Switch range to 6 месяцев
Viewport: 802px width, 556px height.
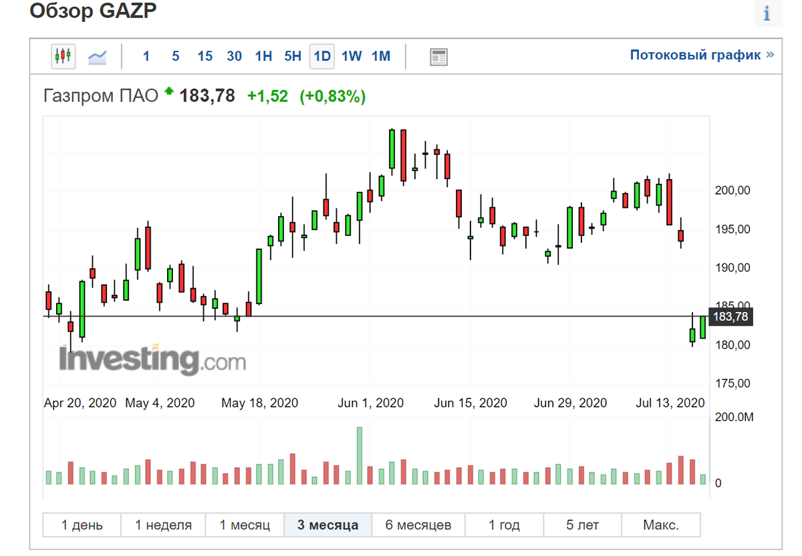pos(418,525)
